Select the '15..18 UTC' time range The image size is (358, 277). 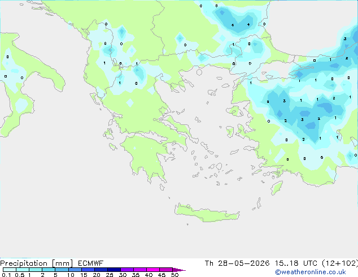click(x=296, y=263)
